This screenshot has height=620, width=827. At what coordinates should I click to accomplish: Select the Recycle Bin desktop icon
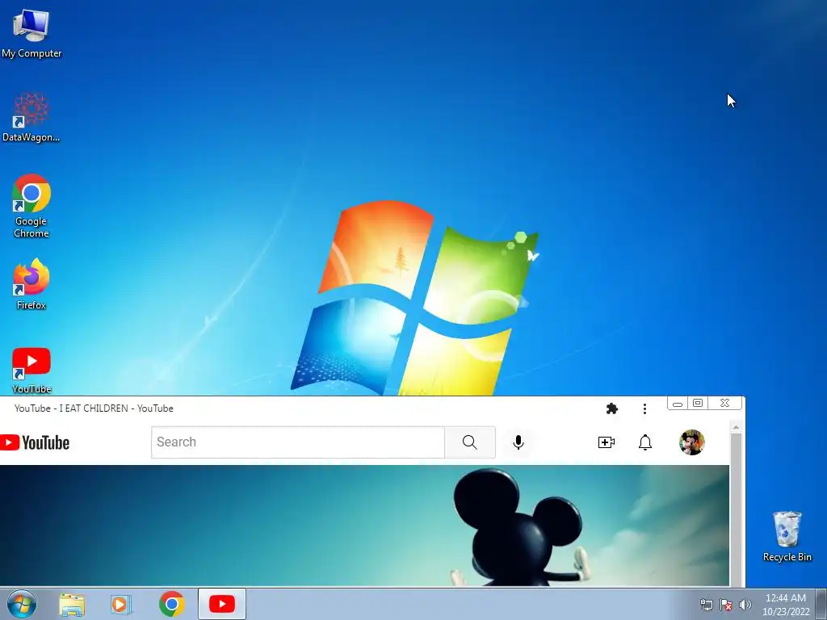(787, 536)
